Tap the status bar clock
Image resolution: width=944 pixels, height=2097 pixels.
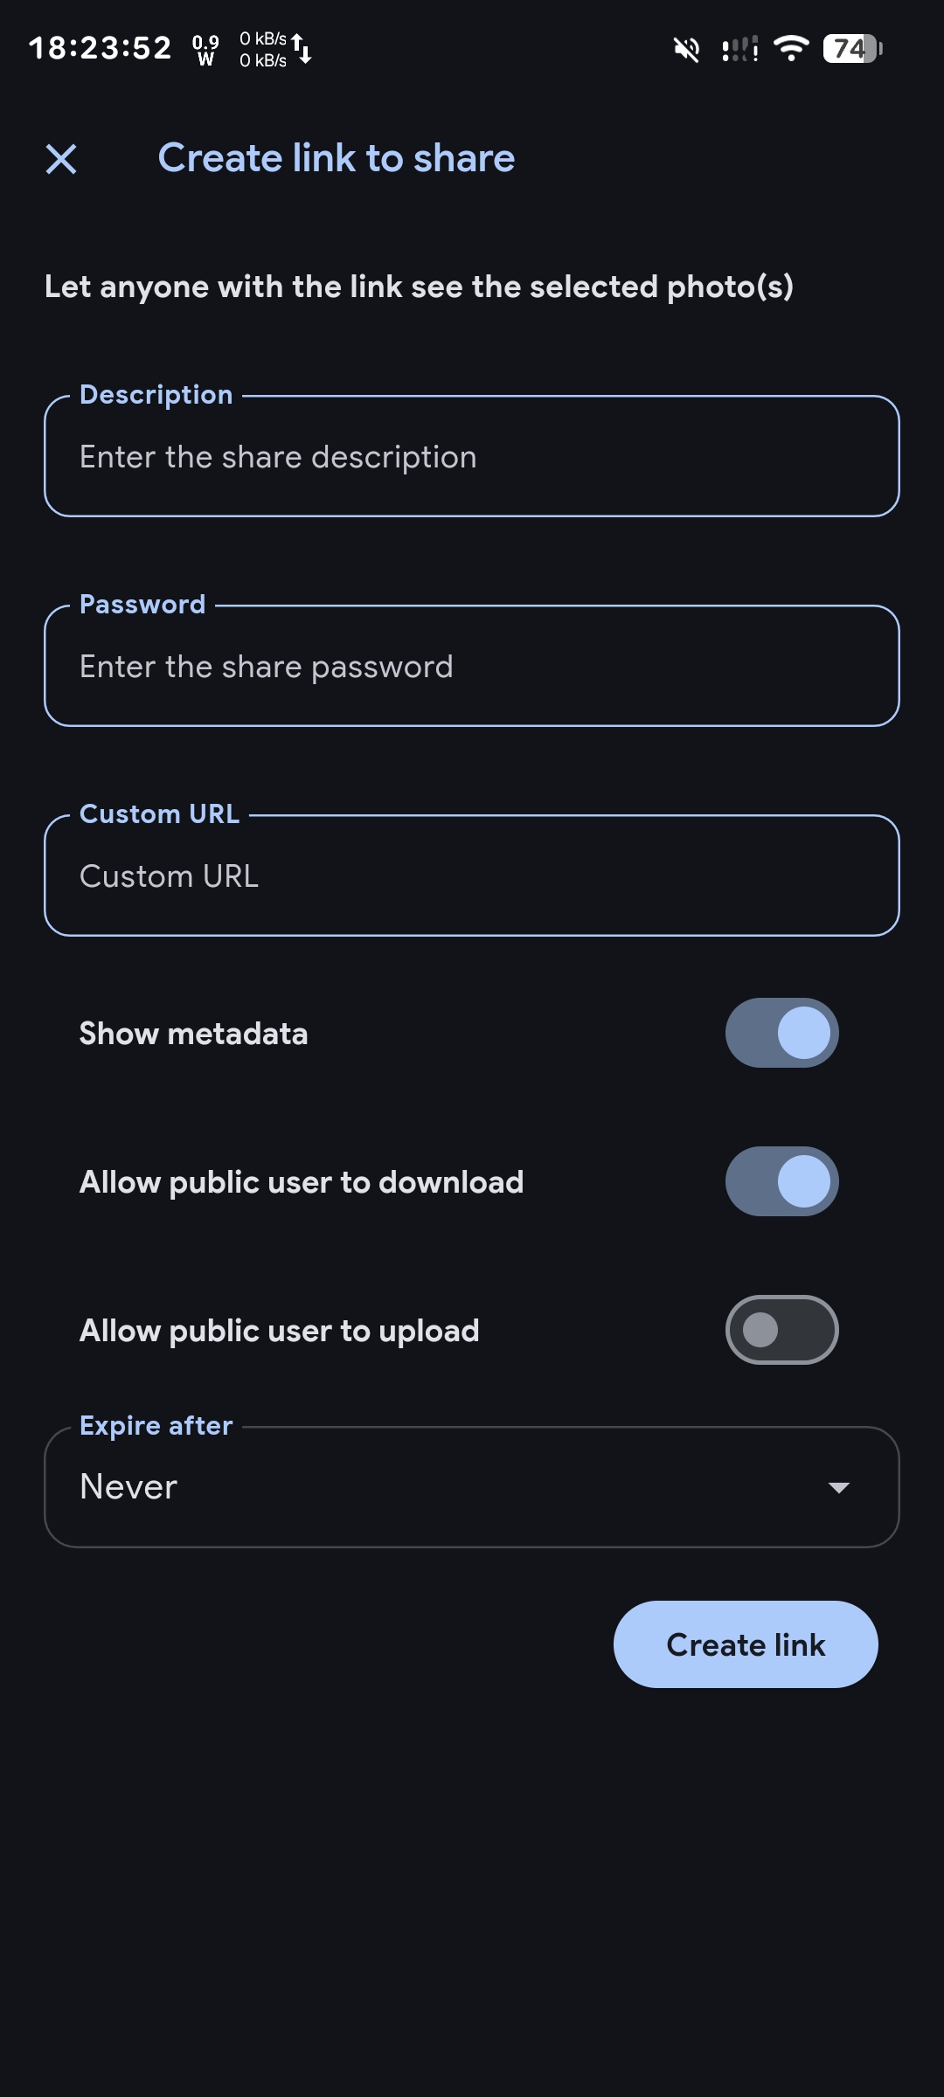click(100, 48)
